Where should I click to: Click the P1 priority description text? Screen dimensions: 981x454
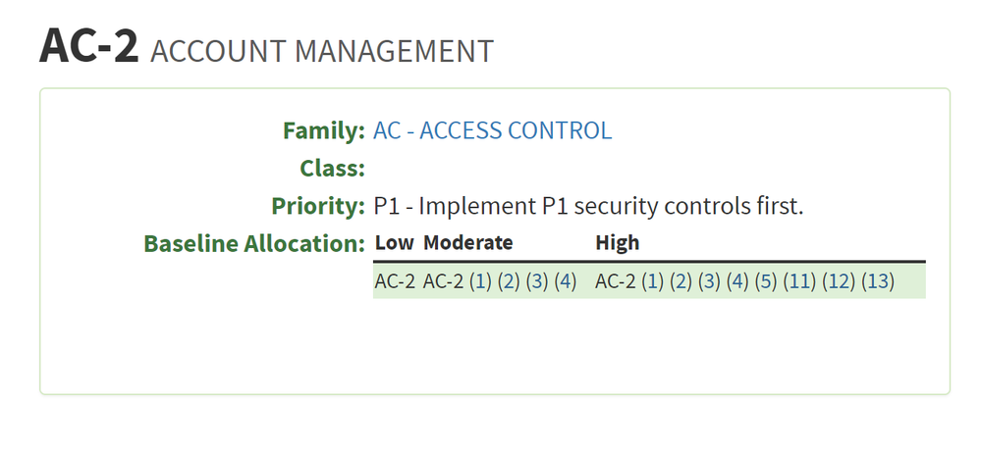pyautogui.click(x=589, y=207)
